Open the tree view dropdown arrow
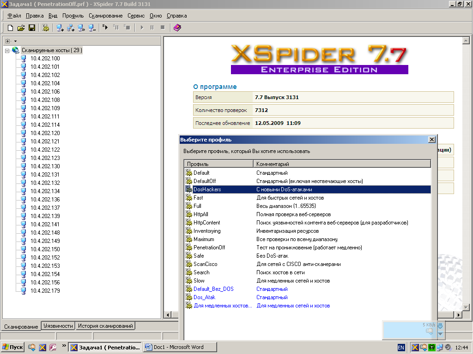 [15, 41]
